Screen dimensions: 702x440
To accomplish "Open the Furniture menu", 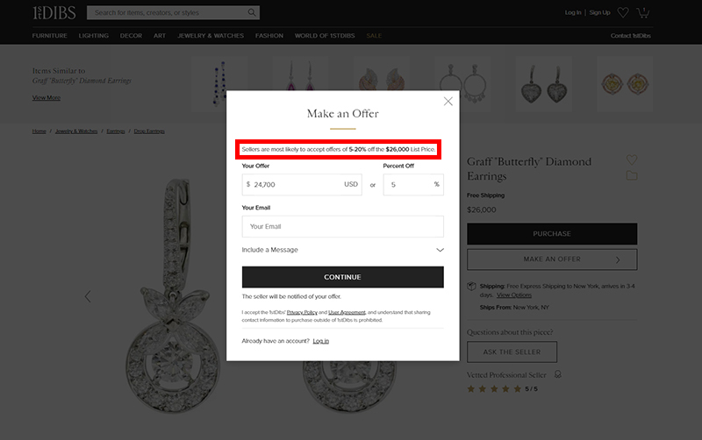I will coord(49,36).
